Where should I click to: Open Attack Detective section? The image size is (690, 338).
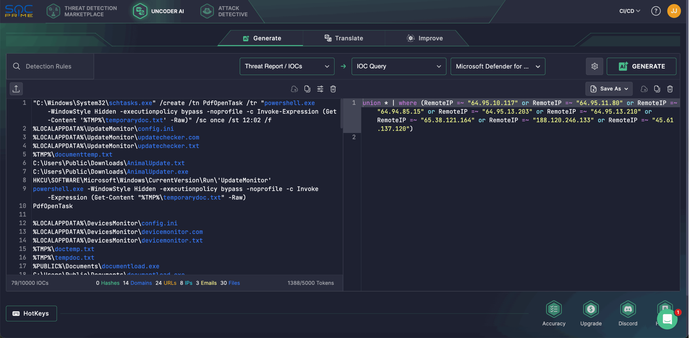224,11
